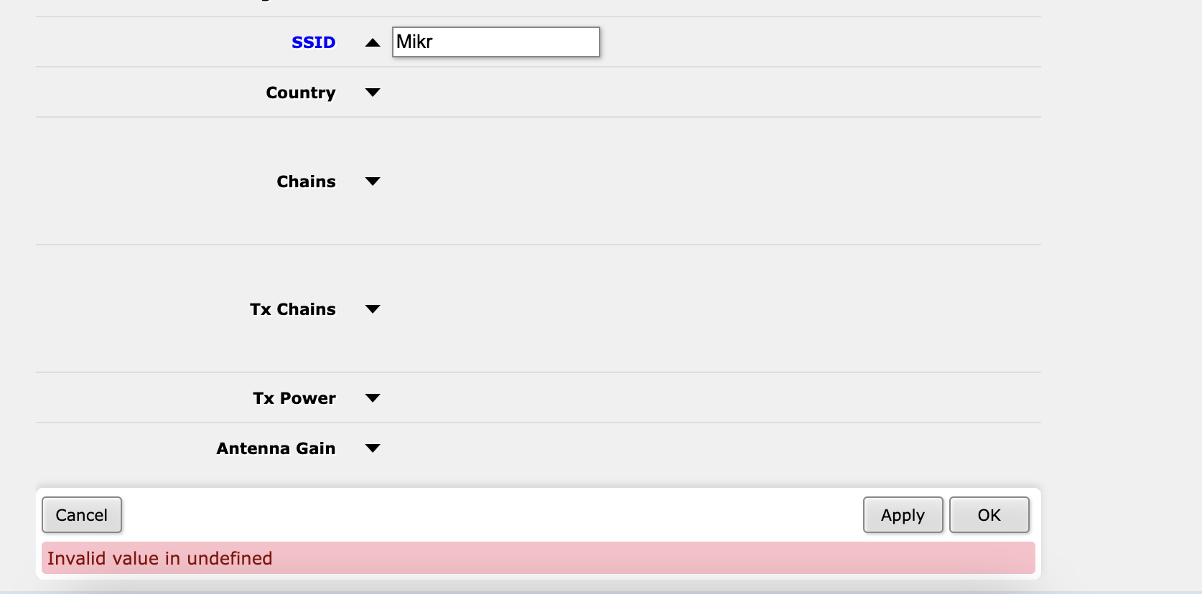Apply the current settings
Screen dimensions: 1202x594
point(903,515)
